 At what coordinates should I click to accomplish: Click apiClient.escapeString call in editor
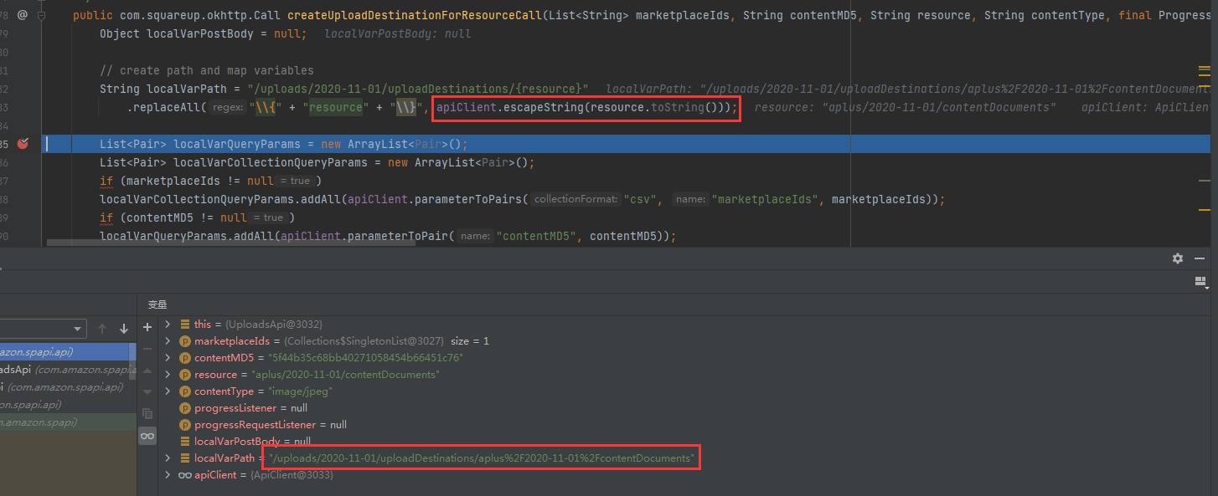tap(586, 107)
